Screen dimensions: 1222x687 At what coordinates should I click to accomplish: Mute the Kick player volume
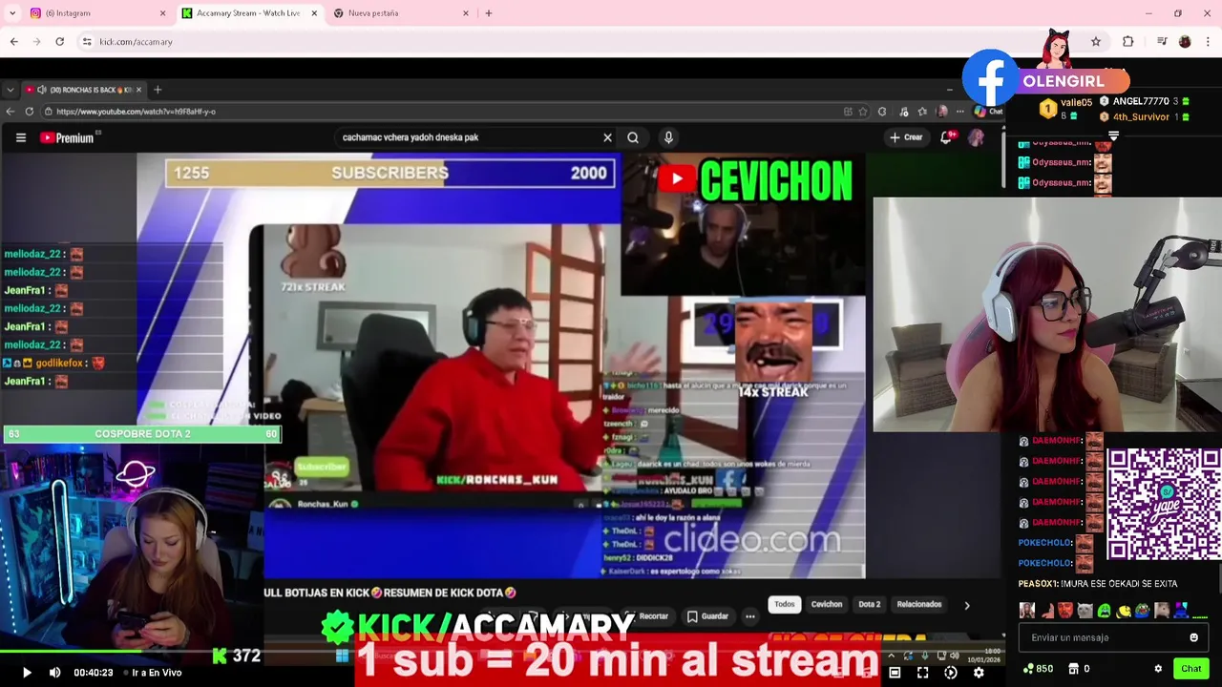[54, 673]
